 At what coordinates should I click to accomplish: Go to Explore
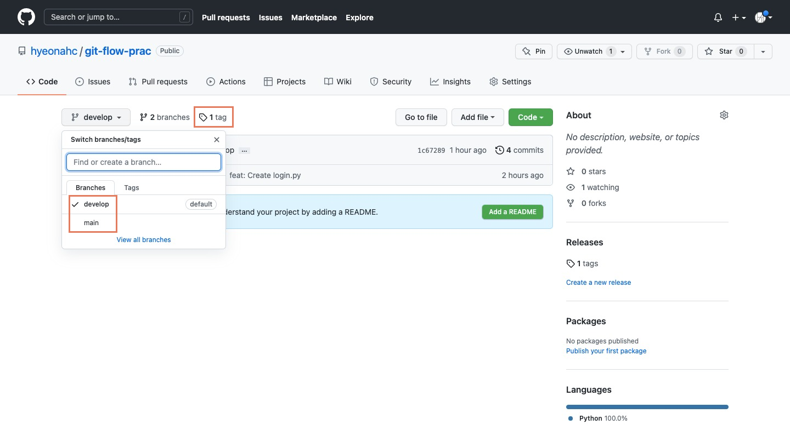359,18
